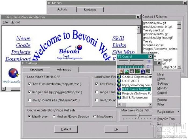Select the Min/Always radio button
Viewport: 188px width, 139px height.
point(95,116)
